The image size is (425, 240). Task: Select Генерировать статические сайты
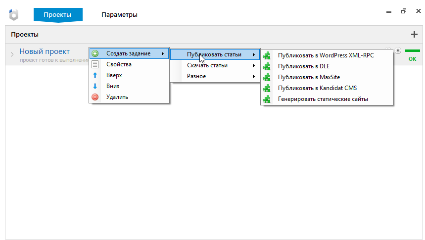tap(327, 99)
